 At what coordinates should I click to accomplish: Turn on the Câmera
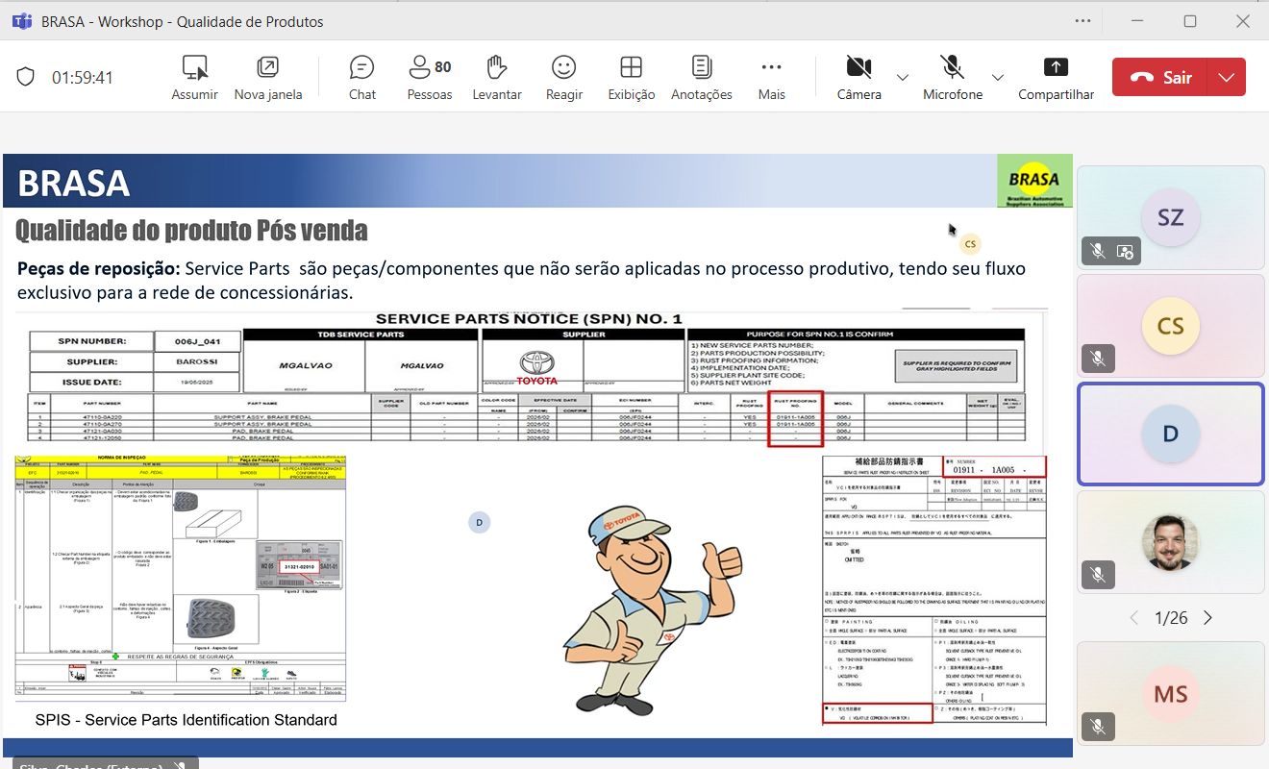click(x=858, y=78)
